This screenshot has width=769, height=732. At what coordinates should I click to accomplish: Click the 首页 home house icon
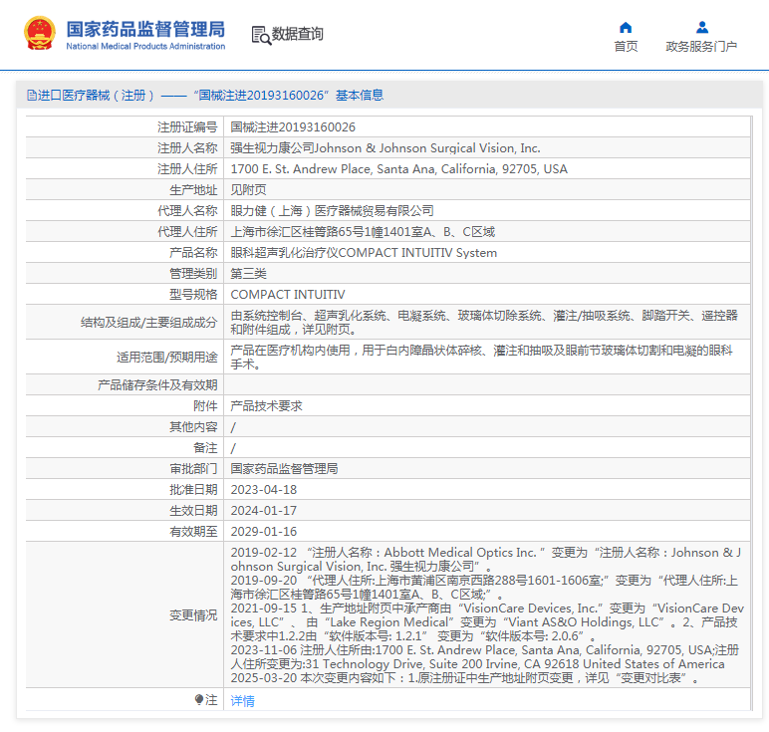626,28
